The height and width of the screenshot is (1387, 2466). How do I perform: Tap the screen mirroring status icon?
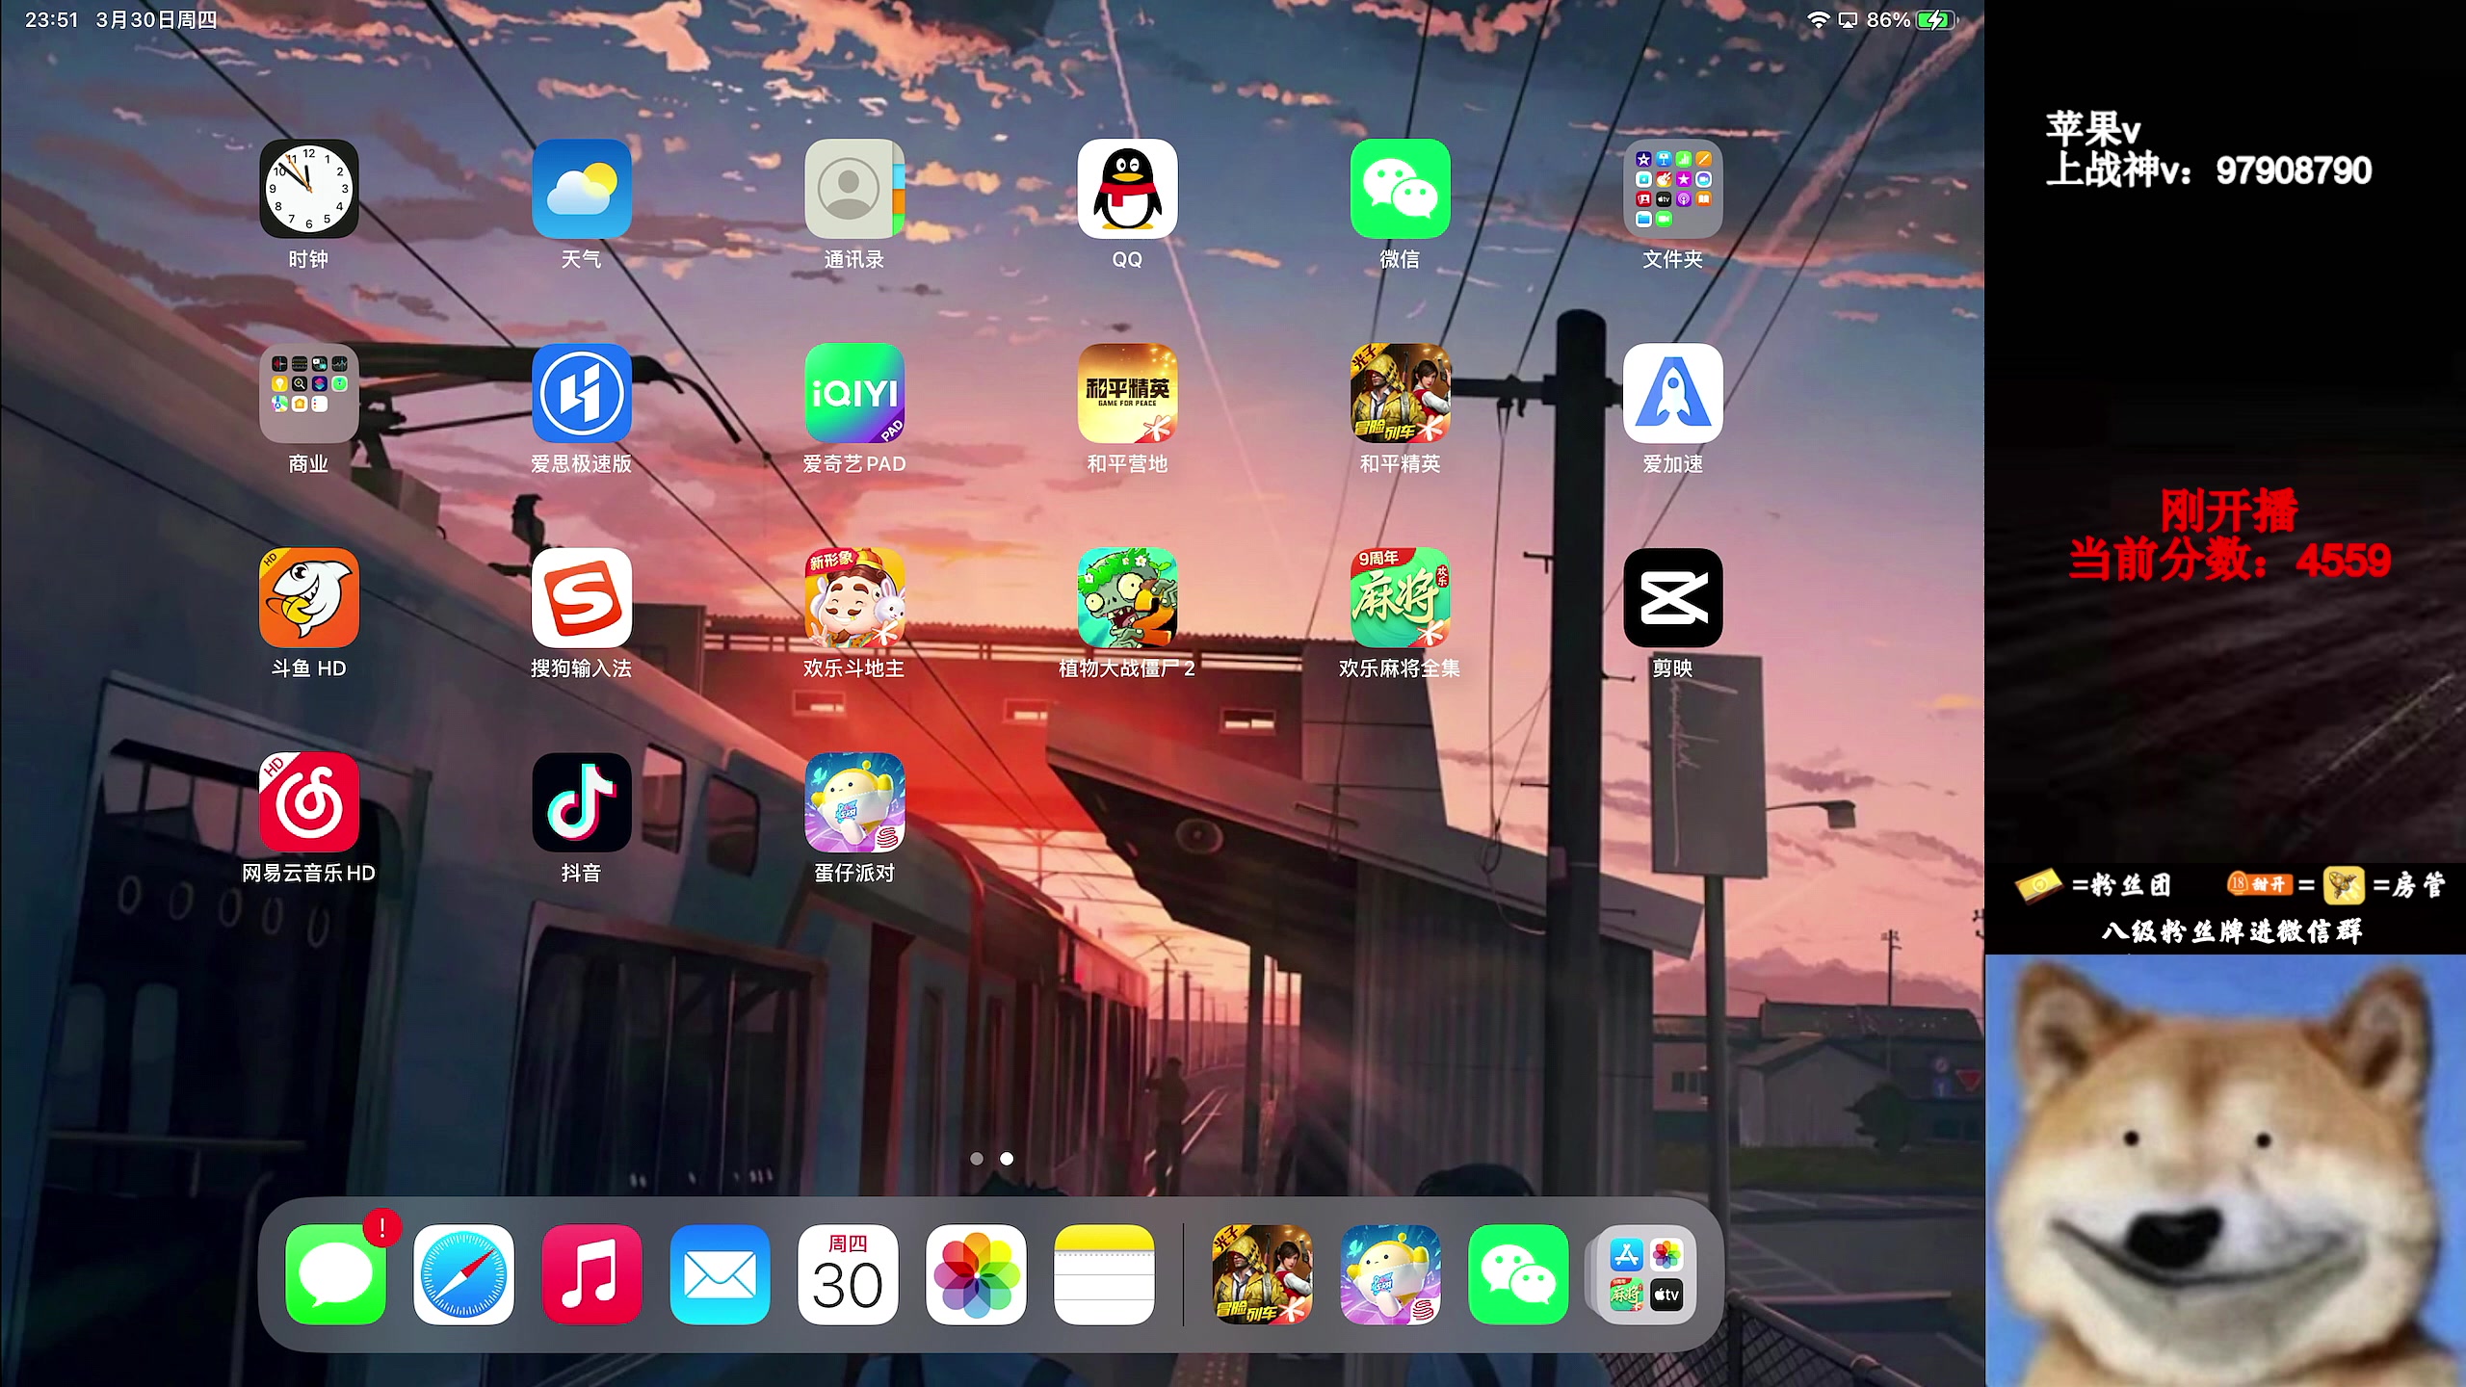coord(1848,20)
